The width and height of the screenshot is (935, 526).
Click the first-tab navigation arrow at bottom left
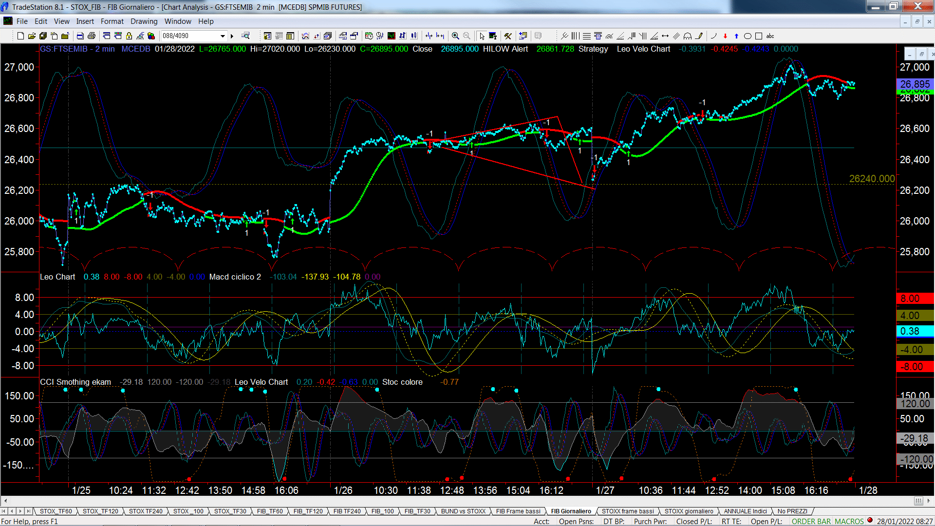pyautogui.click(x=4, y=511)
